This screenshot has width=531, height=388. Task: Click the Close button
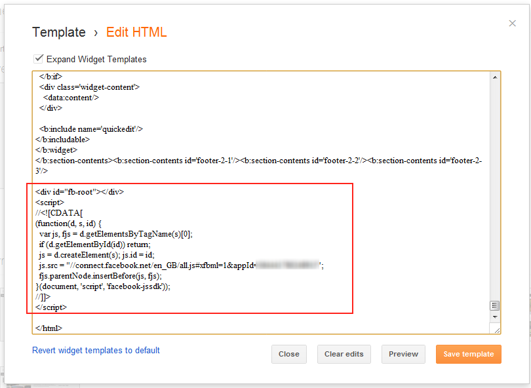point(289,354)
